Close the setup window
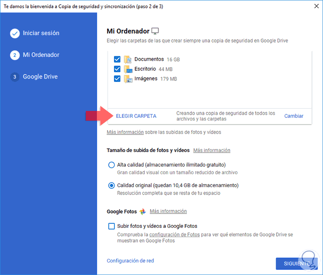 pyautogui.click(x=317, y=6)
